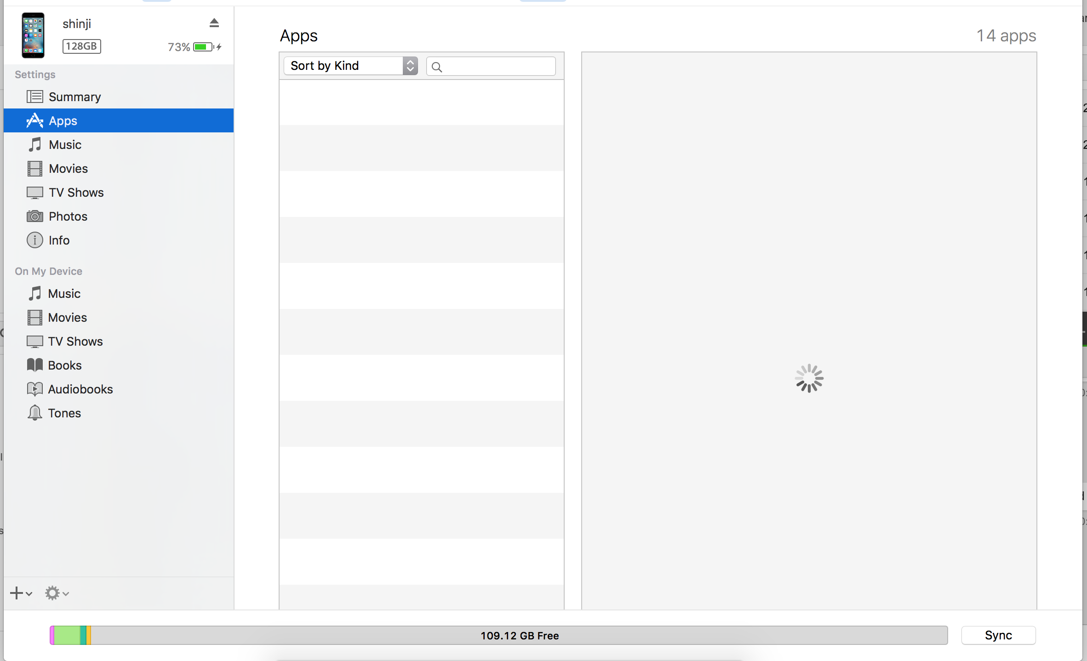Open Movies under Settings

pyautogui.click(x=68, y=169)
